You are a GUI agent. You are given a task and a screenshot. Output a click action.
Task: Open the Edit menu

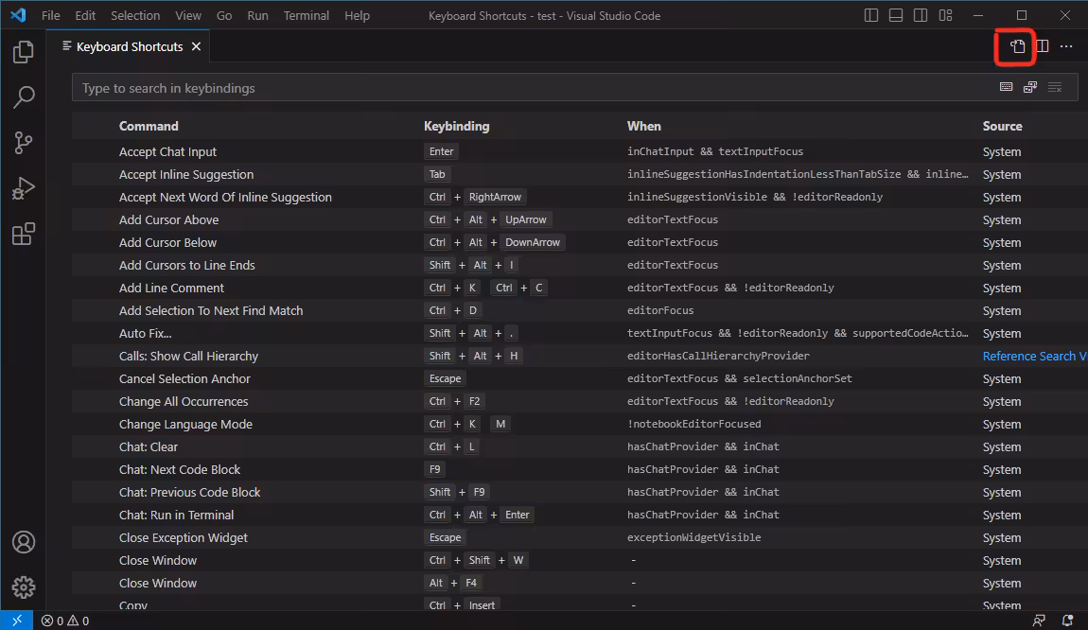(x=85, y=15)
